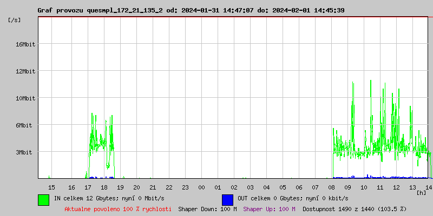Click the red Aktualne povoleno 100 % text
Screen dimensions: 433x216
coord(118,208)
